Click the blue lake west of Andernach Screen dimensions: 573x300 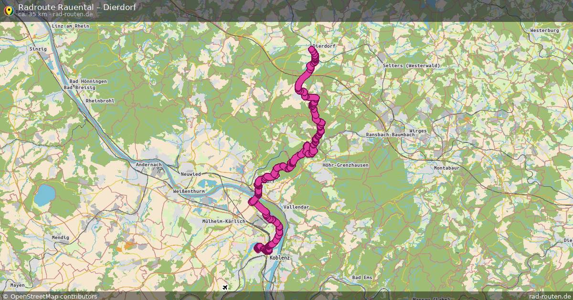[44, 195]
